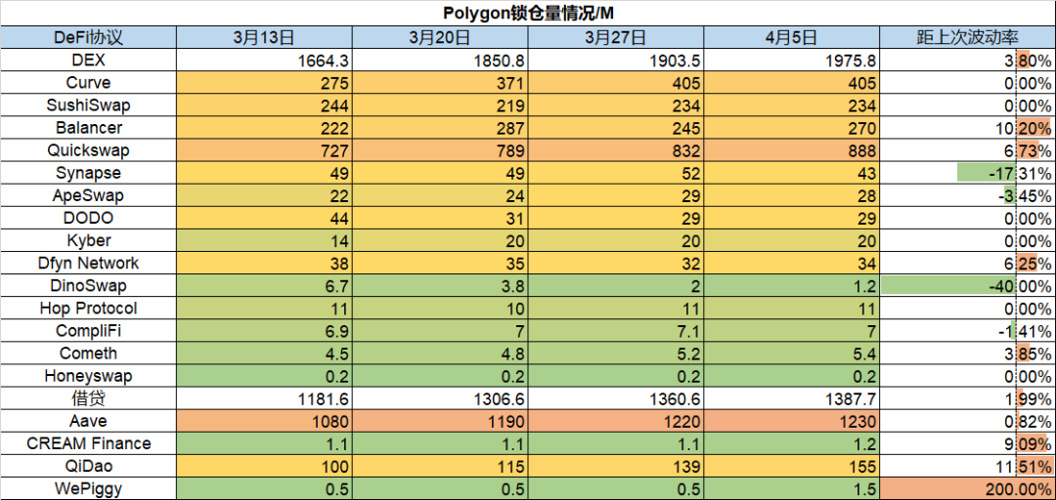
Task: Select the Kyber row label
Action: click(88, 241)
